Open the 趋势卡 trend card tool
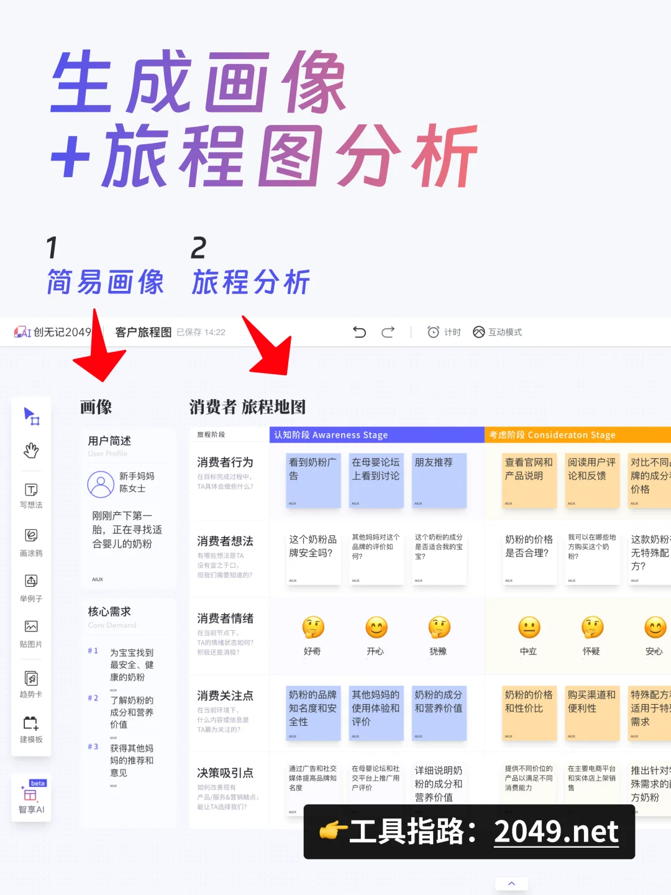 (31, 684)
